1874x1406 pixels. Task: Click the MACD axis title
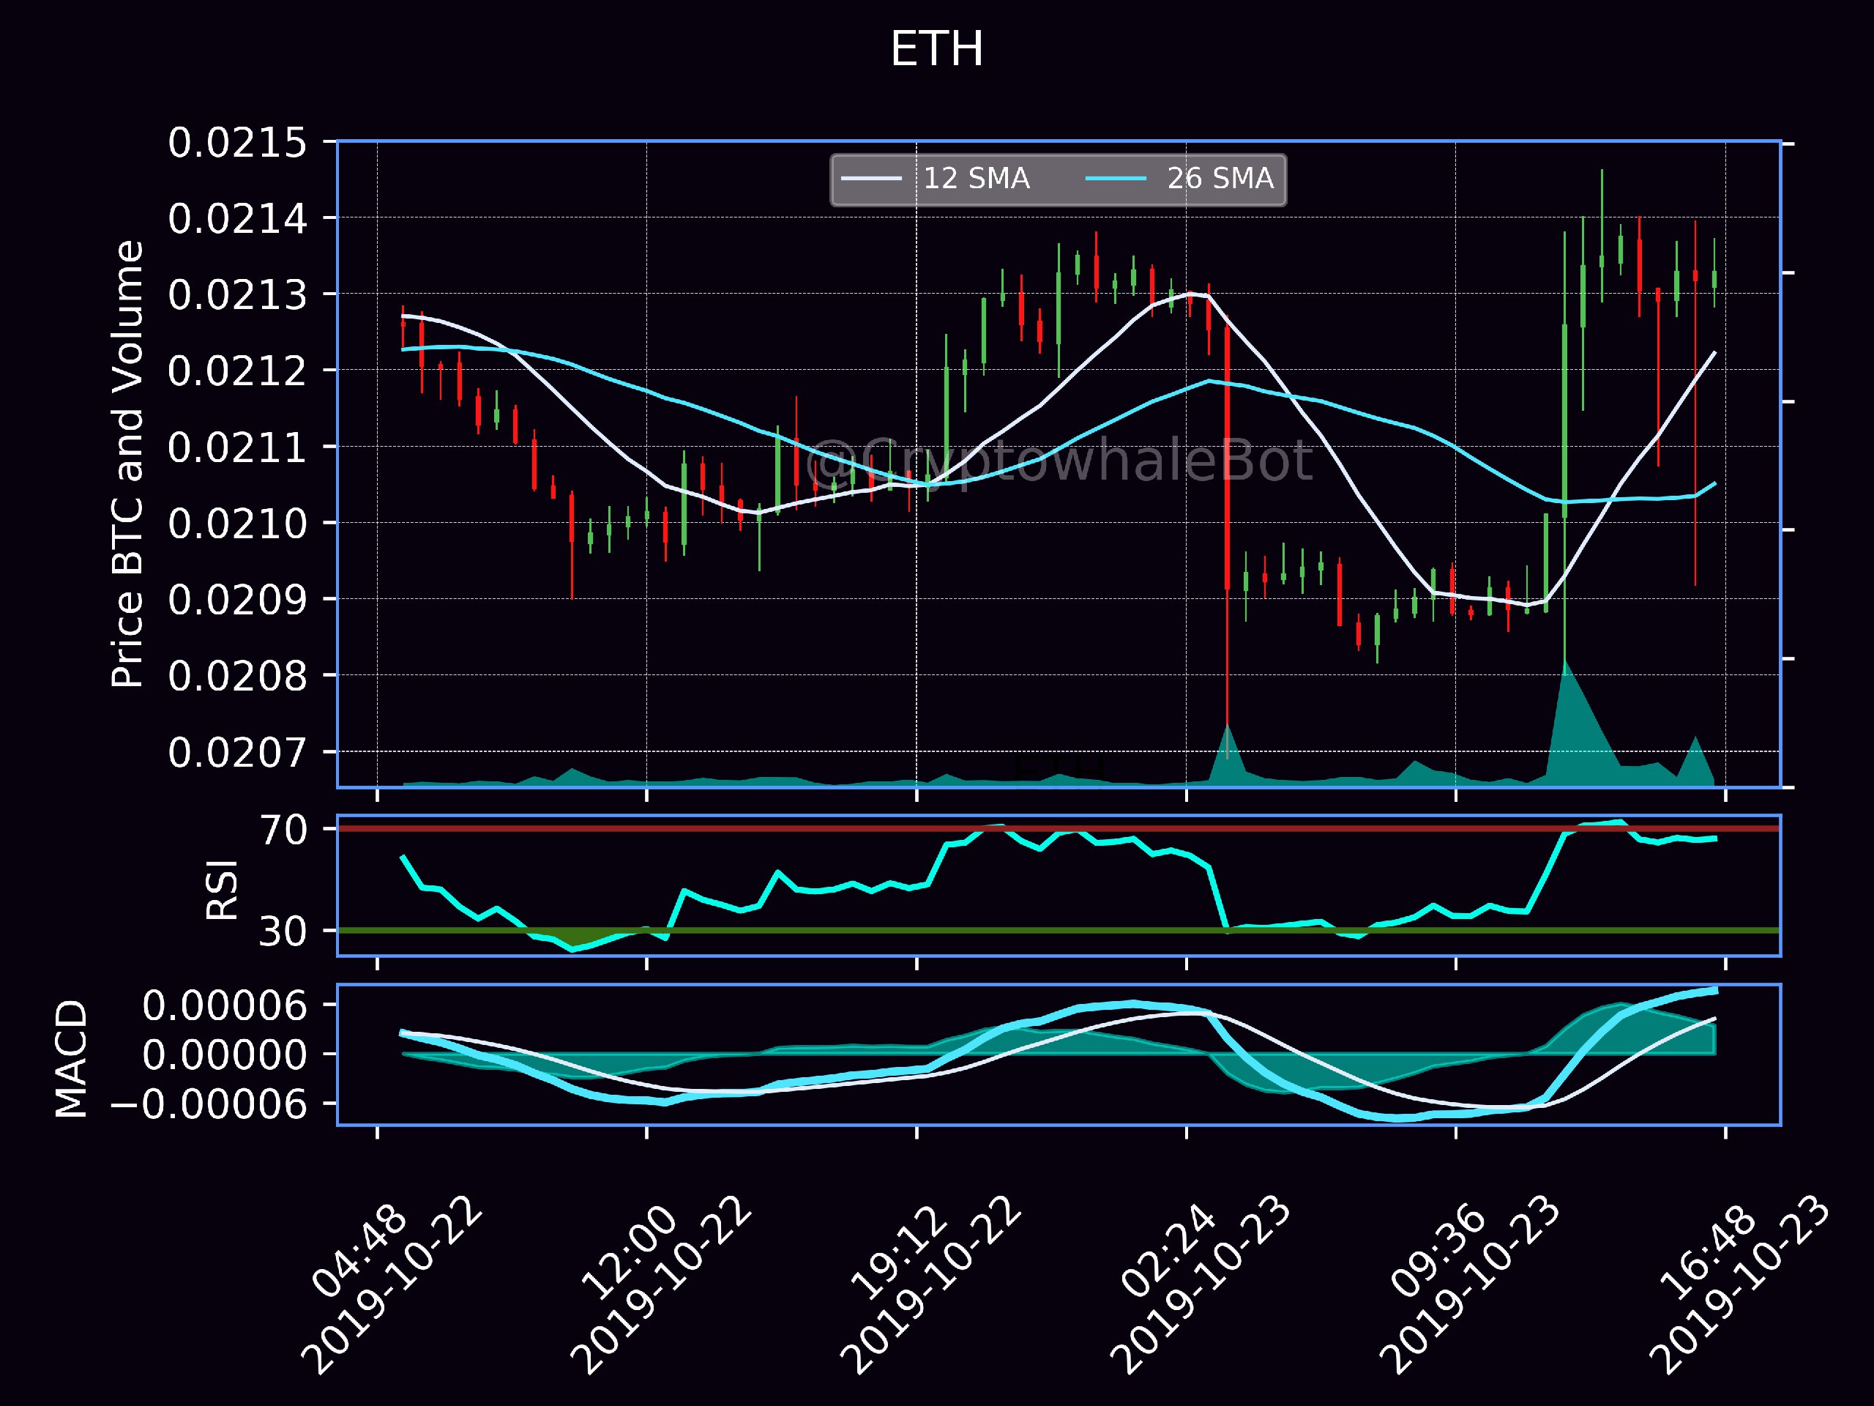[71, 1057]
